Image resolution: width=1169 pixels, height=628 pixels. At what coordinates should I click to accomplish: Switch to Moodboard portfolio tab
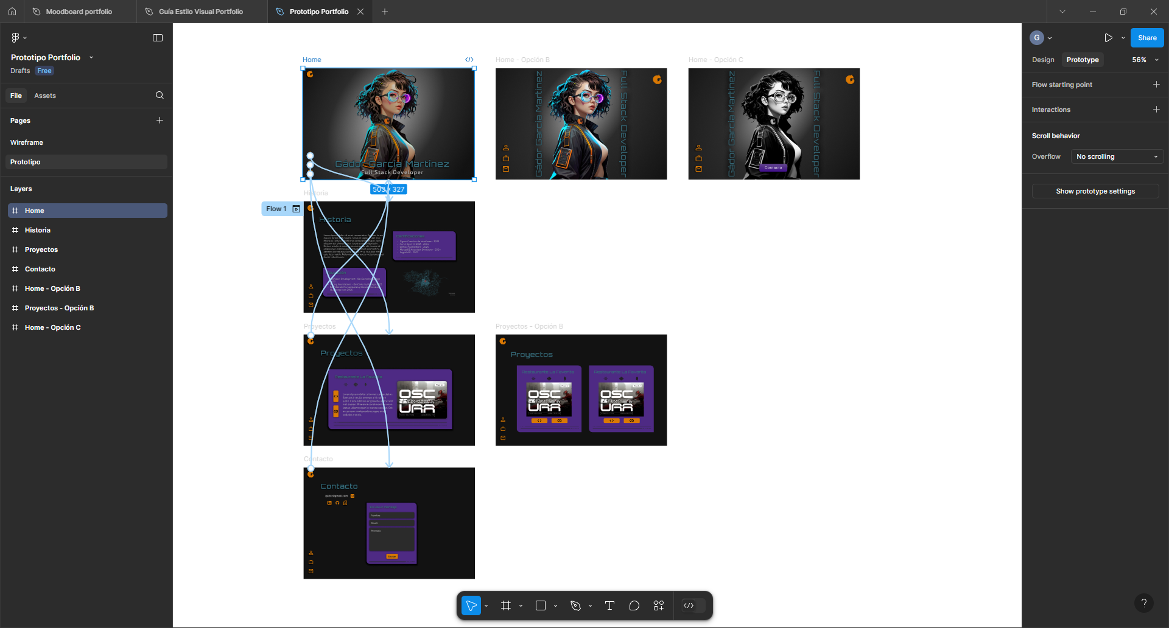tap(79, 12)
